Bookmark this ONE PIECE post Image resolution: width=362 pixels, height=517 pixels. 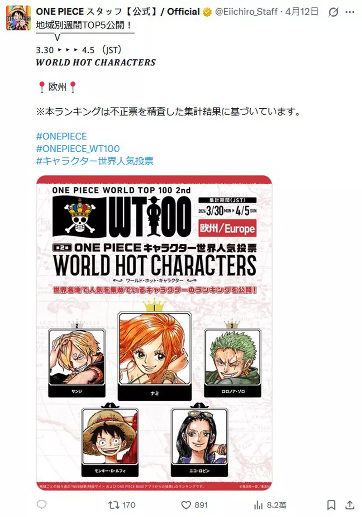331,505
